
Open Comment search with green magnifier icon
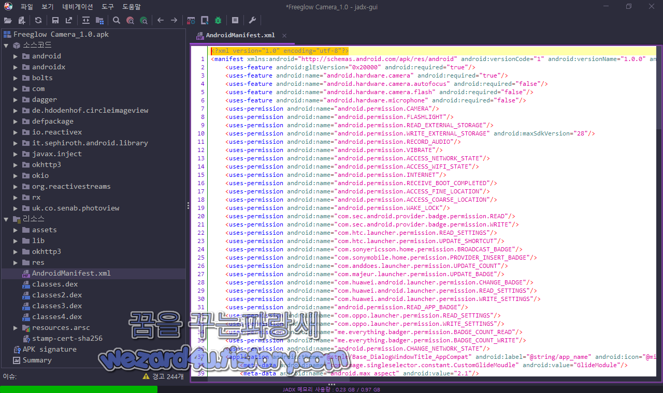(x=143, y=20)
